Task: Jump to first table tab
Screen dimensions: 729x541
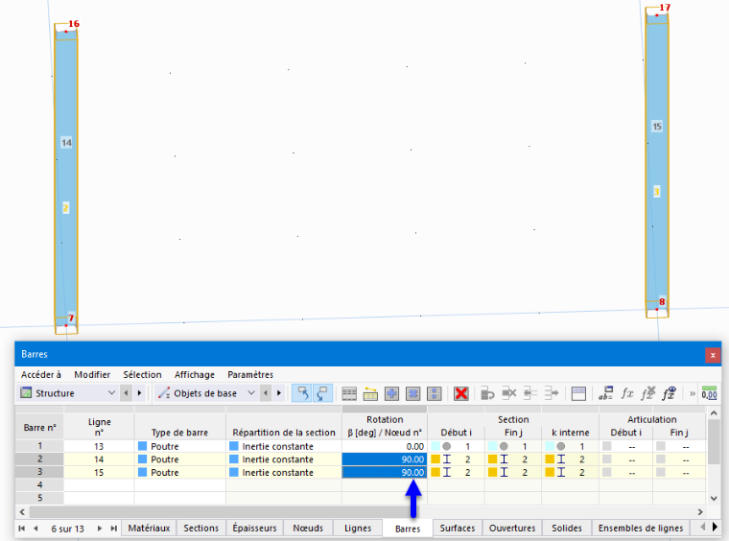Action: (21, 529)
